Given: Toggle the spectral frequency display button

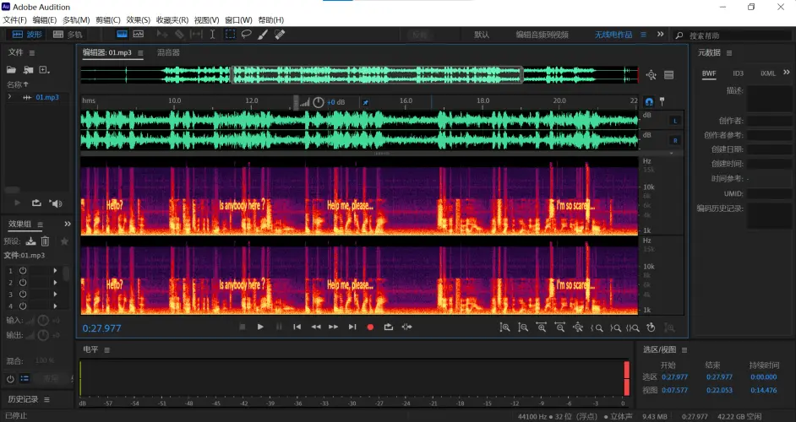Looking at the screenshot, I should click(121, 35).
